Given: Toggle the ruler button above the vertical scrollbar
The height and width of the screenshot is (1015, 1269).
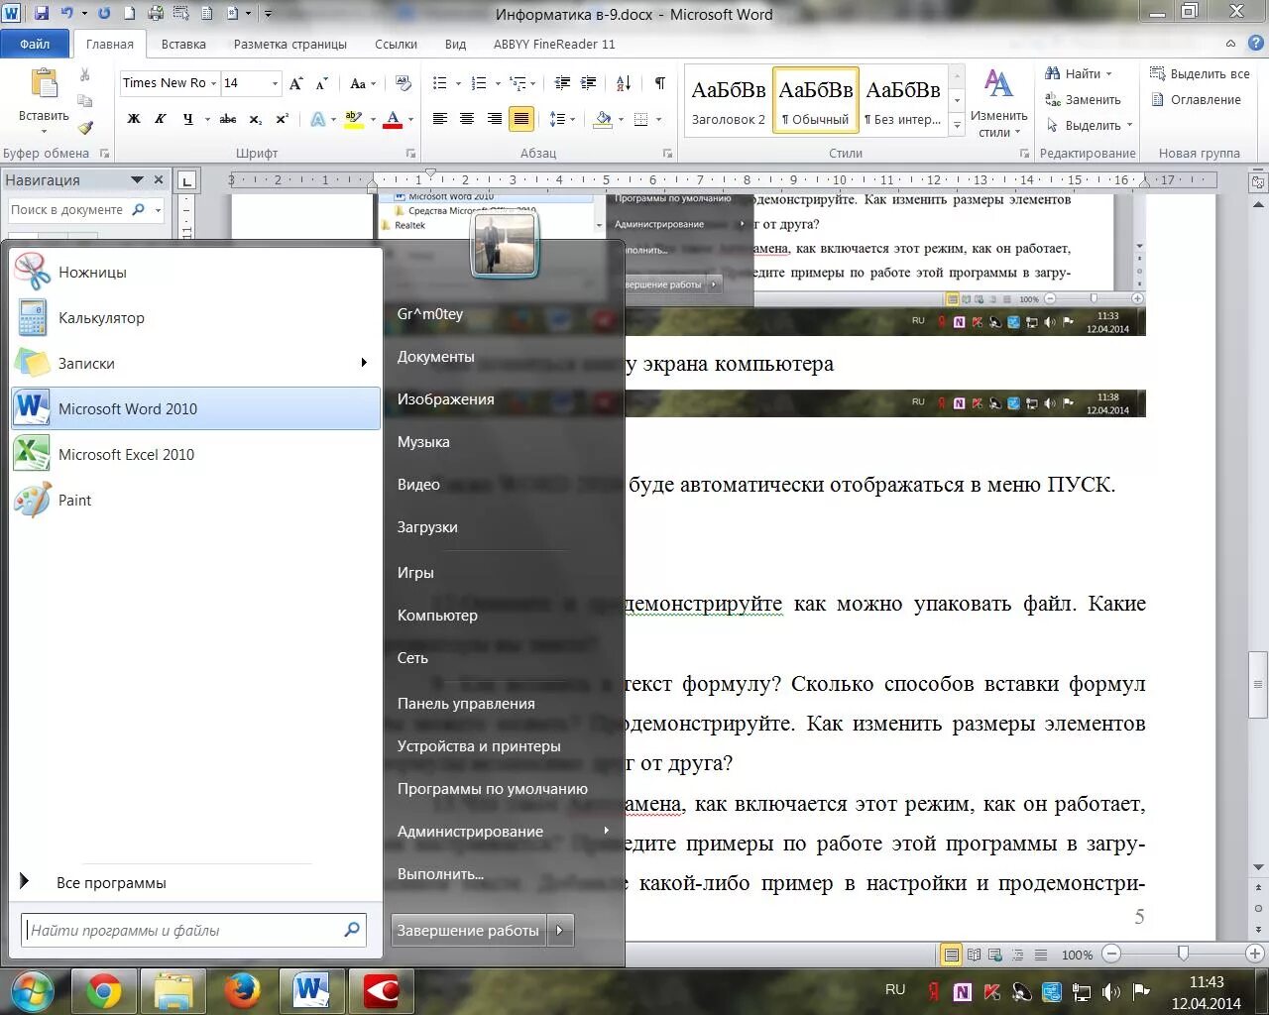Looking at the screenshot, I should pyautogui.click(x=1259, y=181).
